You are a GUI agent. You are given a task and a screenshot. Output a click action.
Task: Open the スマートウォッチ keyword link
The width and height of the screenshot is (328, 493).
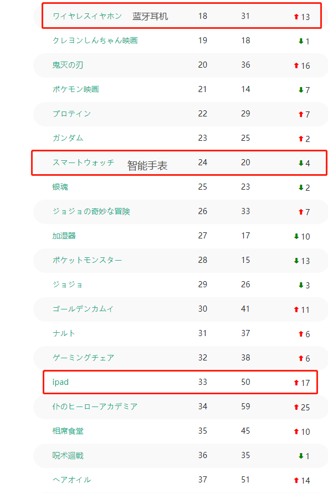(83, 162)
